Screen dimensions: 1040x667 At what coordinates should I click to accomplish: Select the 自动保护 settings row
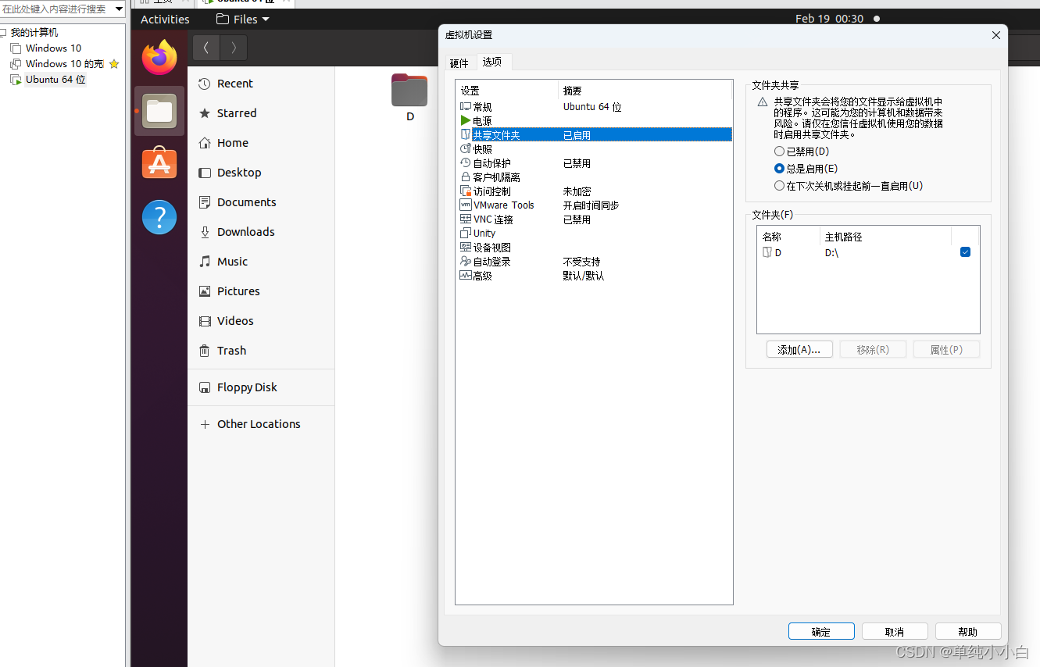pyautogui.click(x=594, y=163)
